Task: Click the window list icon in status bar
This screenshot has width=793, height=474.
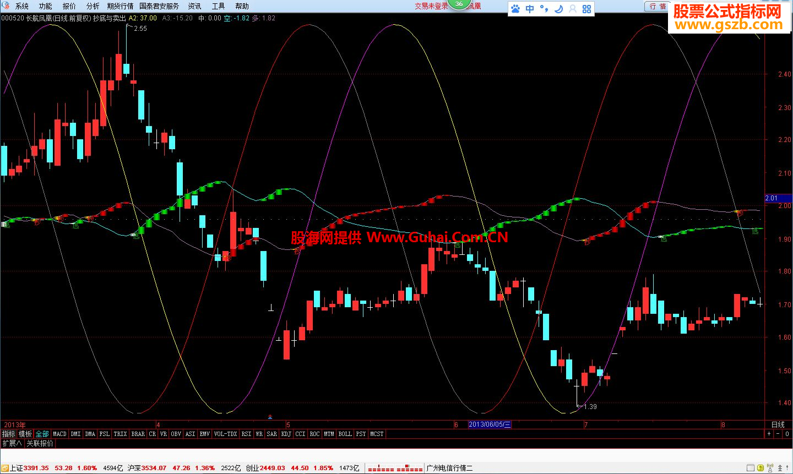Action: [749, 468]
